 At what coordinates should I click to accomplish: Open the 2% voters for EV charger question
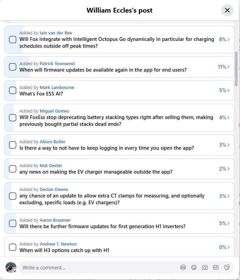[x=224, y=169]
